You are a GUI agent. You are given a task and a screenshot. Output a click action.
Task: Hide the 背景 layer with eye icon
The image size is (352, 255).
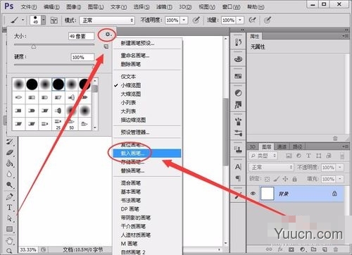point(253,194)
